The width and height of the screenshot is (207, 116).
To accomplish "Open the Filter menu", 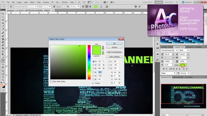I will (x=39, y=2).
